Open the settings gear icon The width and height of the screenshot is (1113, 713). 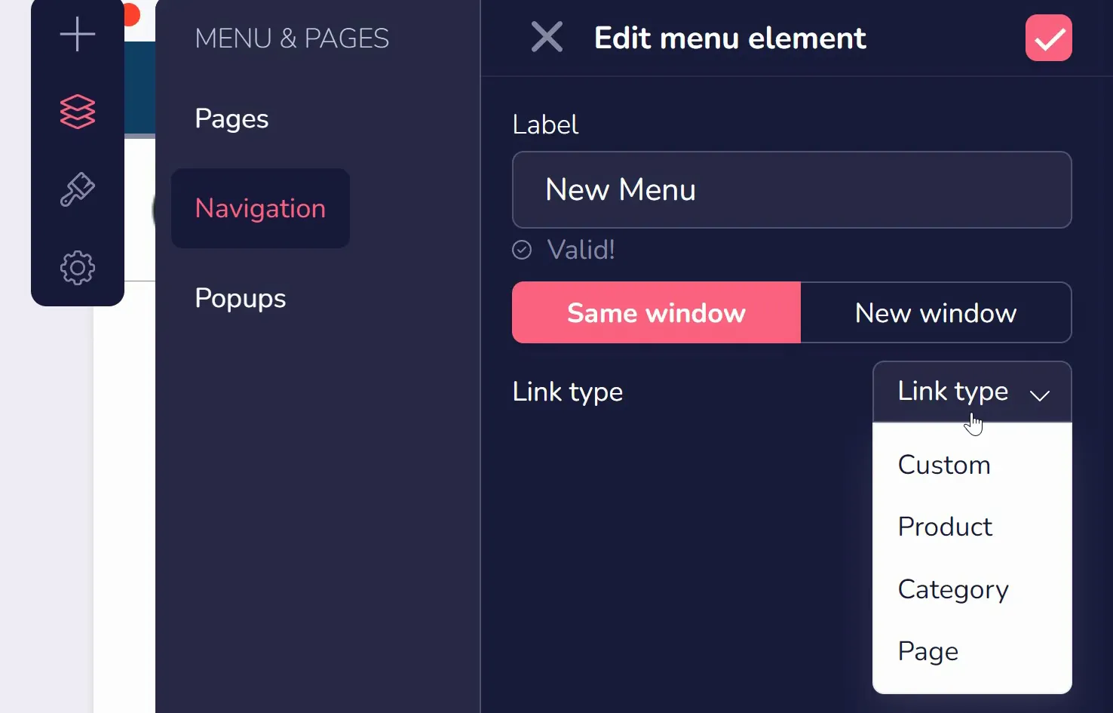click(78, 268)
